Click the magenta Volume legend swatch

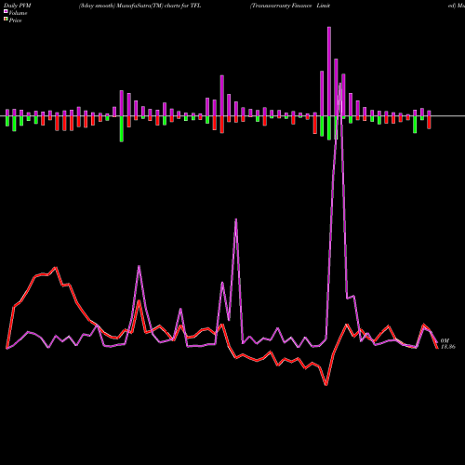pos(6,12)
